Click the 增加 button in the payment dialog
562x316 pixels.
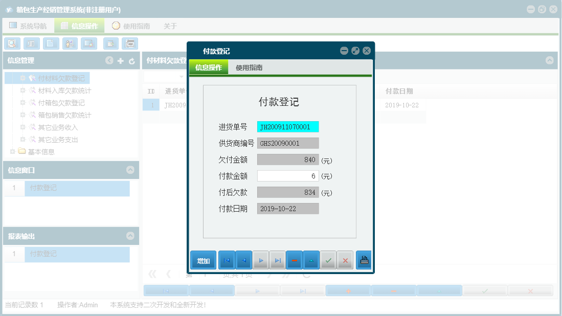203,260
